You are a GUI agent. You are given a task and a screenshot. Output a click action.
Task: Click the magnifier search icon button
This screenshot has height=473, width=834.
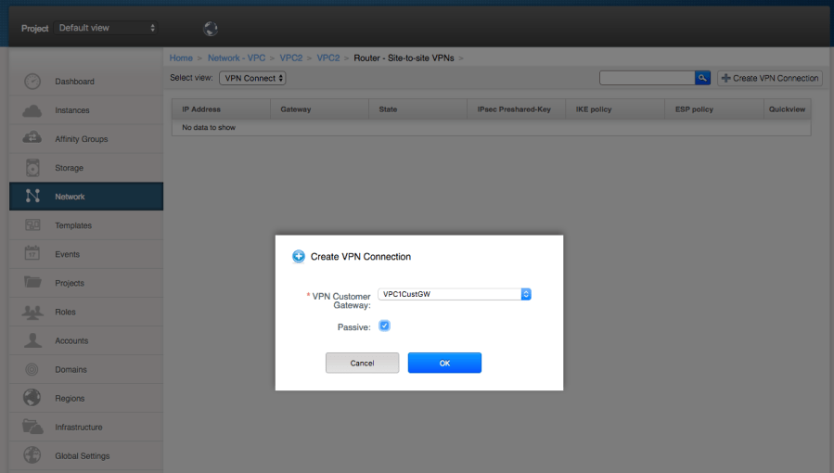(x=703, y=78)
